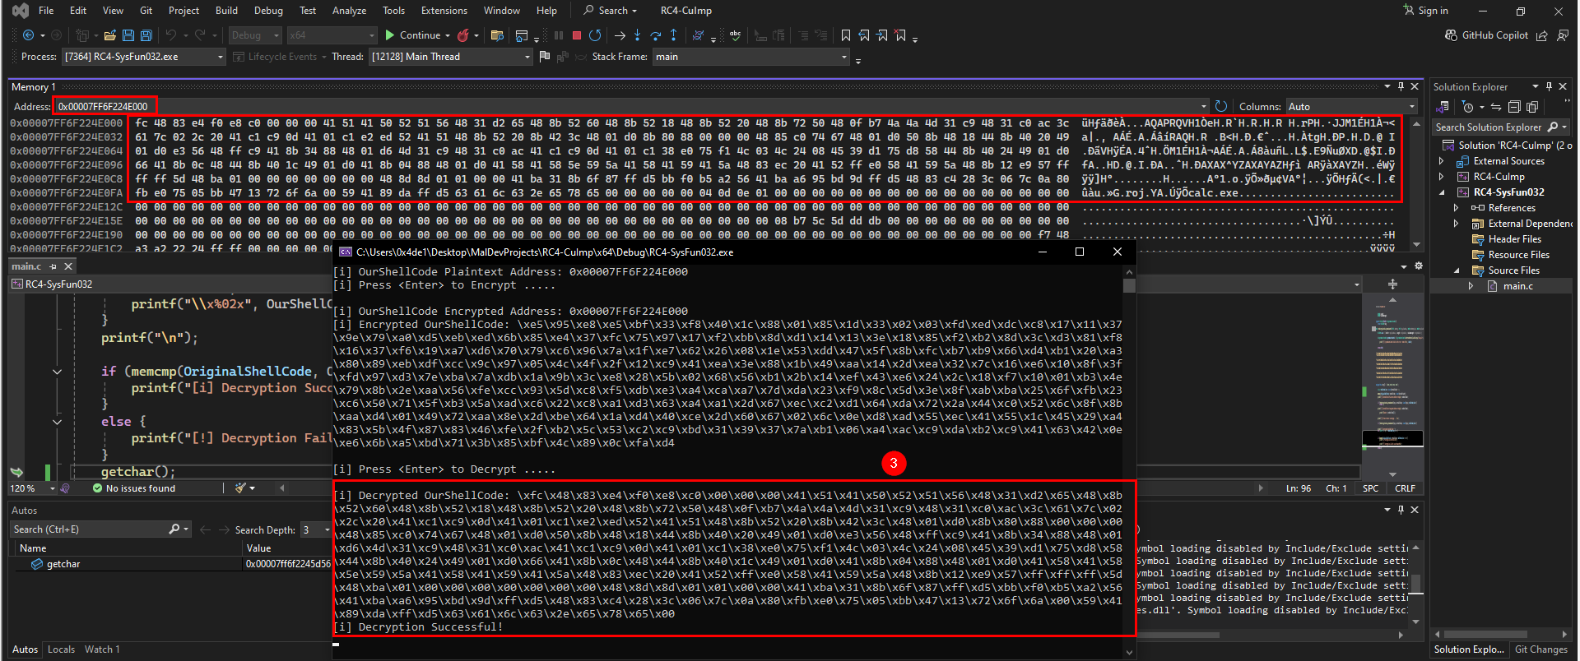Image resolution: width=1580 pixels, height=661 pixels.
Task: Click the Continue debugging button
Action: 413,35
